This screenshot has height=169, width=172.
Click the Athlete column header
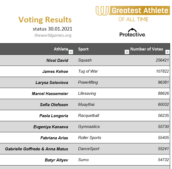click(61, 49)
